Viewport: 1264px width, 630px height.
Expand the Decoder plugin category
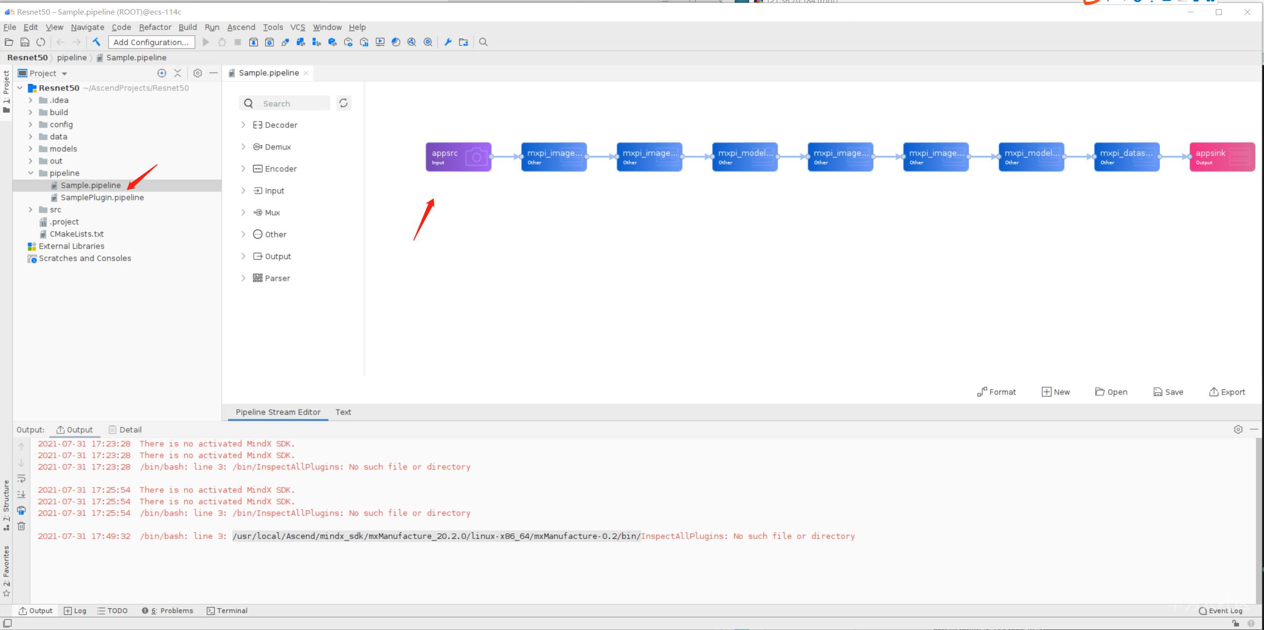click(x=243, y=125)
